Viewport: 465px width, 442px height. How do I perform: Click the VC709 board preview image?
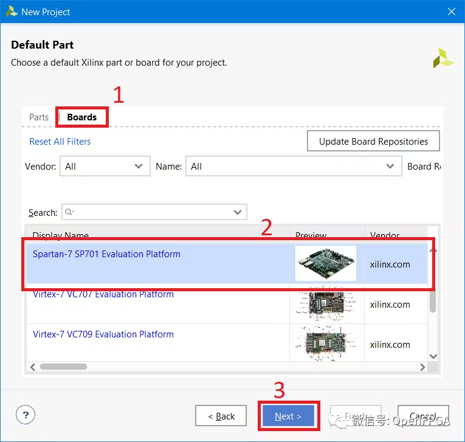coord(326,344)
